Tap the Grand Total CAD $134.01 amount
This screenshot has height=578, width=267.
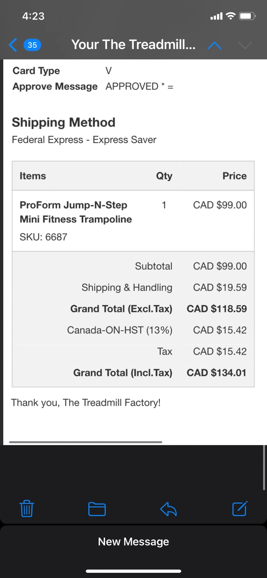click(216, 372)
